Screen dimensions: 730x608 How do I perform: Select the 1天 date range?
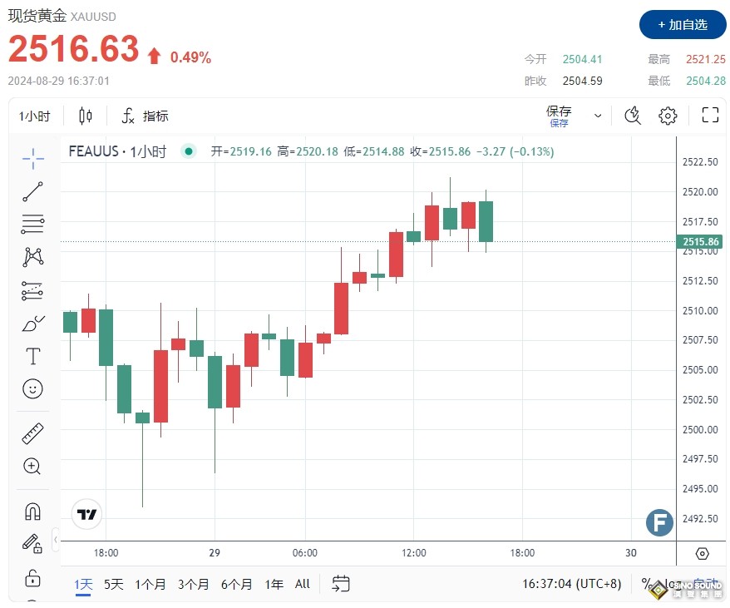point(83,584)
